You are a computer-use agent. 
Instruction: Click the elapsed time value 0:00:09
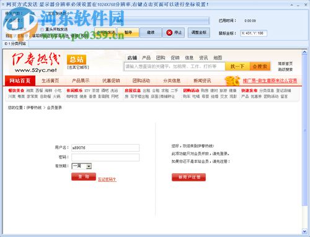coord(250,21)
